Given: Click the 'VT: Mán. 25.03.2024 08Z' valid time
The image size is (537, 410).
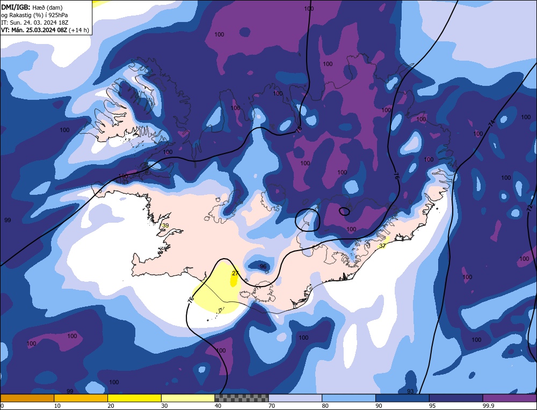Looking at the screenshot, I should (x=34, y=30).
